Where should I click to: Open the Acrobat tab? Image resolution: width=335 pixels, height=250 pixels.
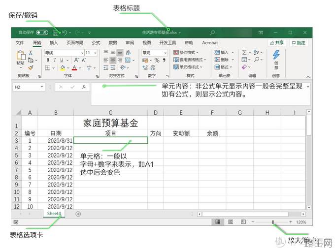[x=210, y=43]
